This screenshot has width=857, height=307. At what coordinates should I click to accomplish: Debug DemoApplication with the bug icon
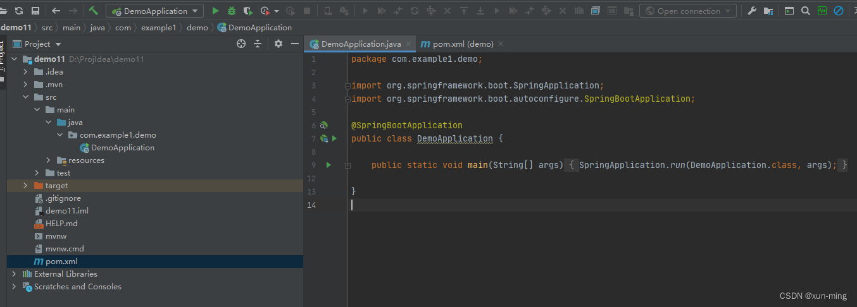232,11
